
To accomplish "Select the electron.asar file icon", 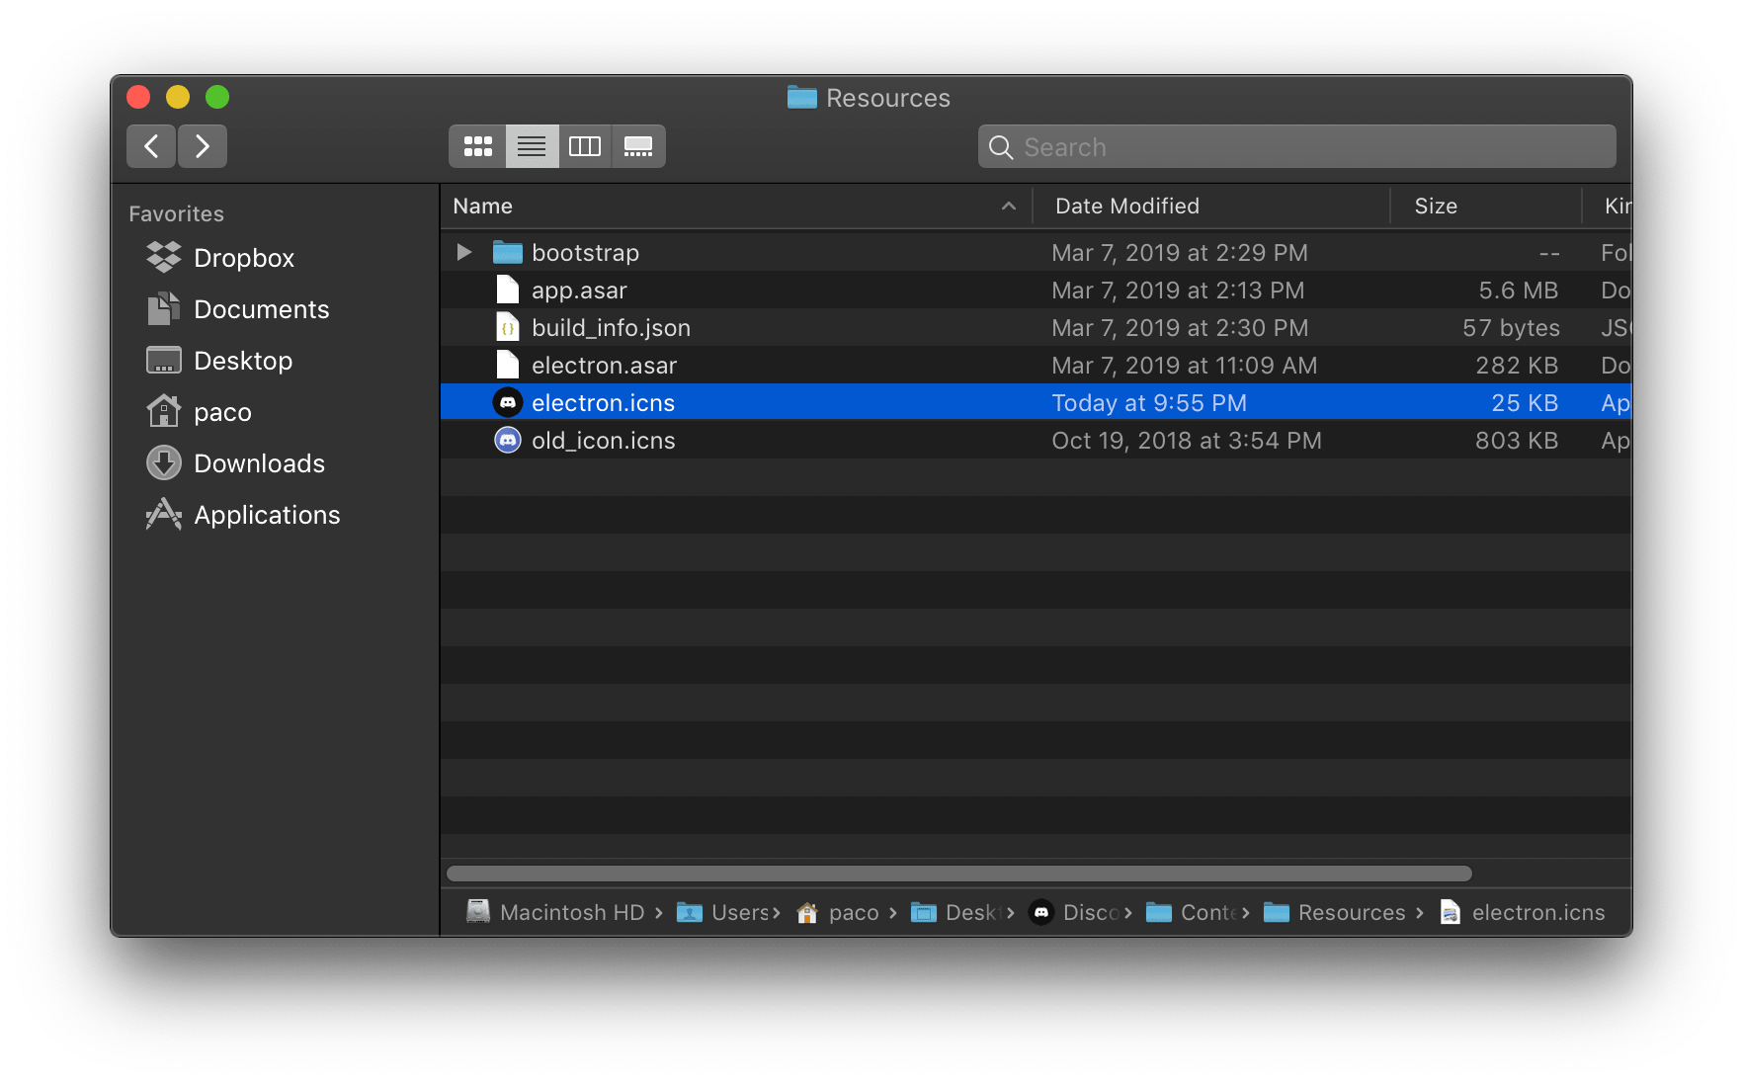I will [507, 365].
